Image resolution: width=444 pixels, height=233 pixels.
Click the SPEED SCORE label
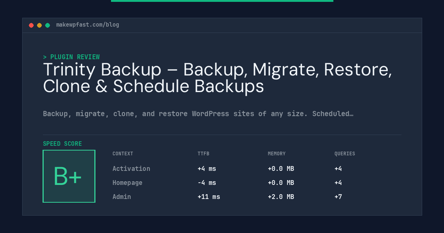coord(63,143)
